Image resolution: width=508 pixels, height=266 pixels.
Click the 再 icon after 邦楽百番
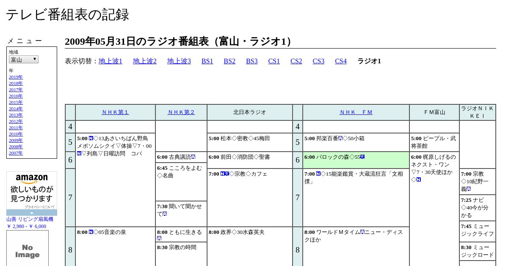click(340, 138)
